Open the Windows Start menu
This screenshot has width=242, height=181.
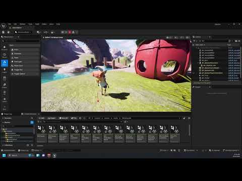pos(4,155)
